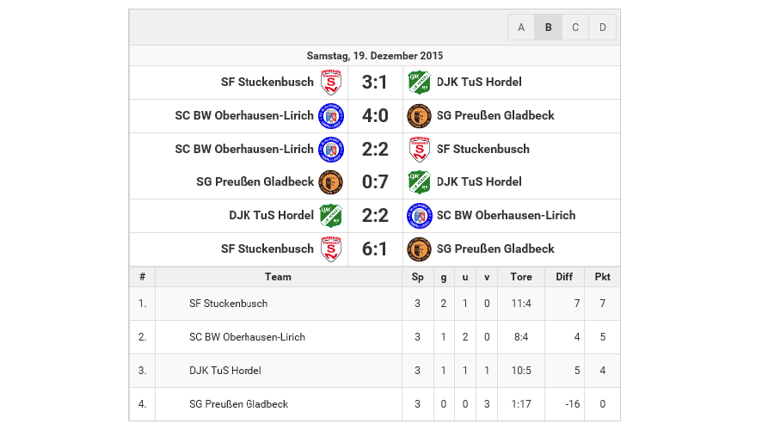Click DJK TuS Hordel logo in the 3:1 match
The image size is (774, 430).
419,83
